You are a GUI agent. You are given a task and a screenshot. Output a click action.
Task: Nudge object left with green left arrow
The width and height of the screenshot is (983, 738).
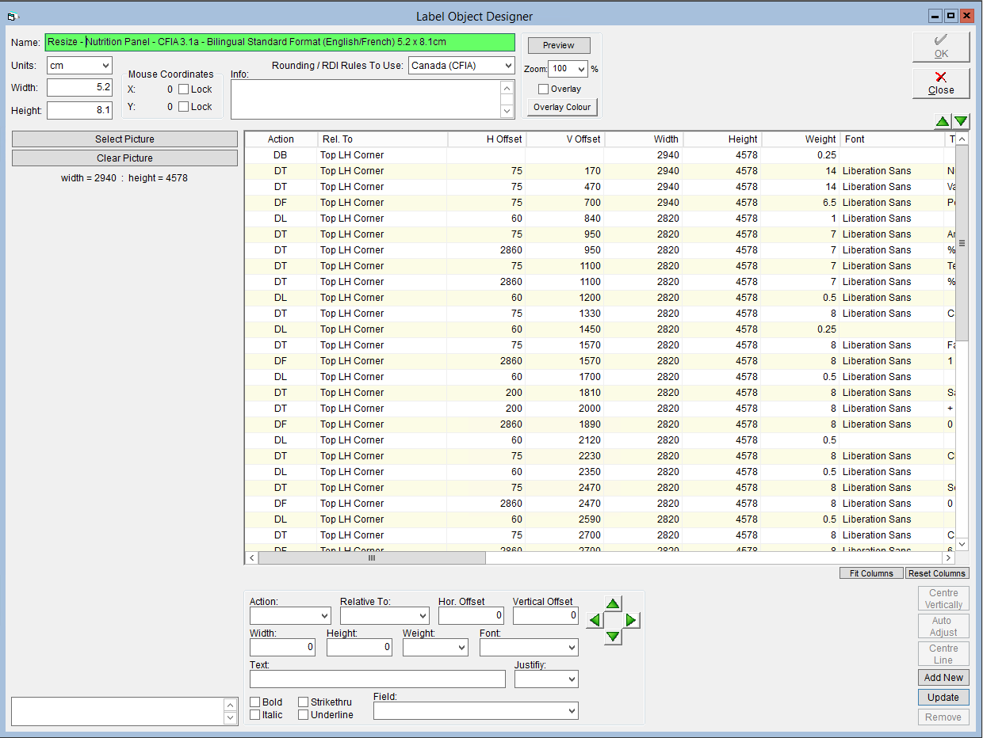pos(595,620)
